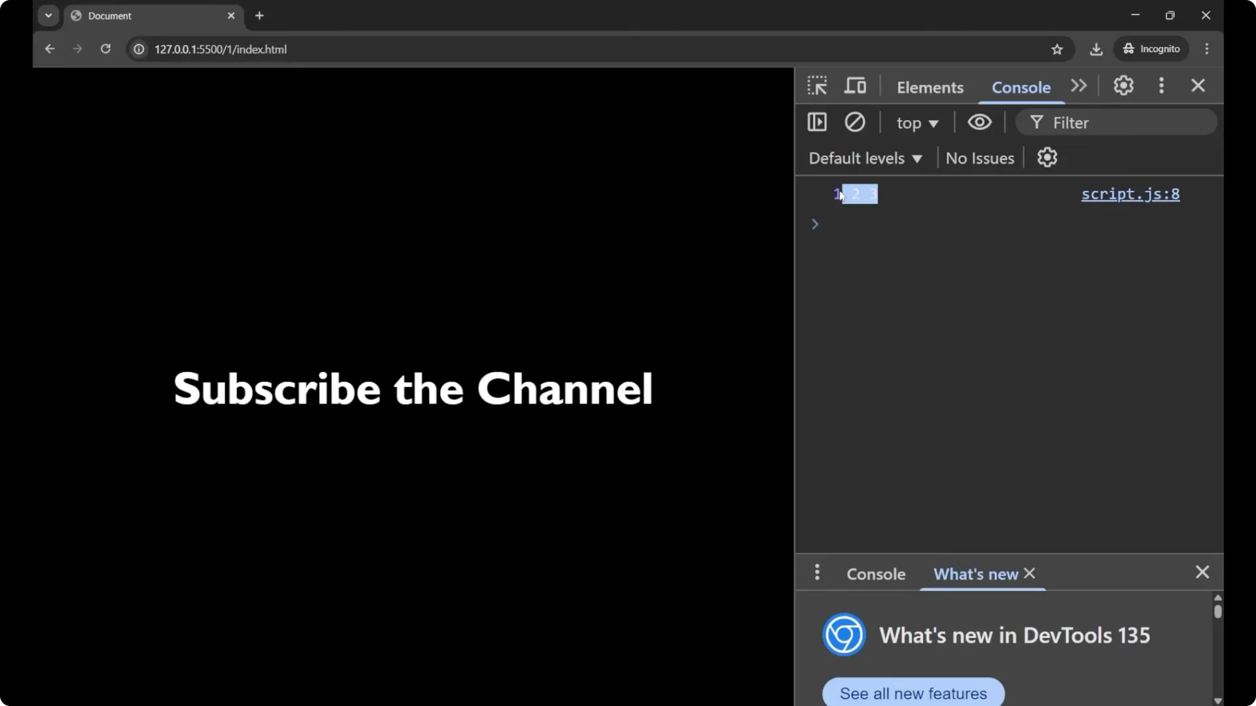1256x706 pixels.
Task: Open the script.js:8 source link
Action: point(1130,194)
